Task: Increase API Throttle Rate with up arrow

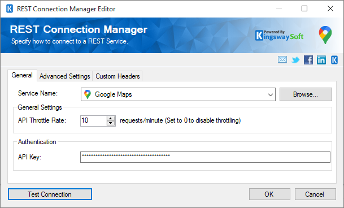Action: pos(111,118)
